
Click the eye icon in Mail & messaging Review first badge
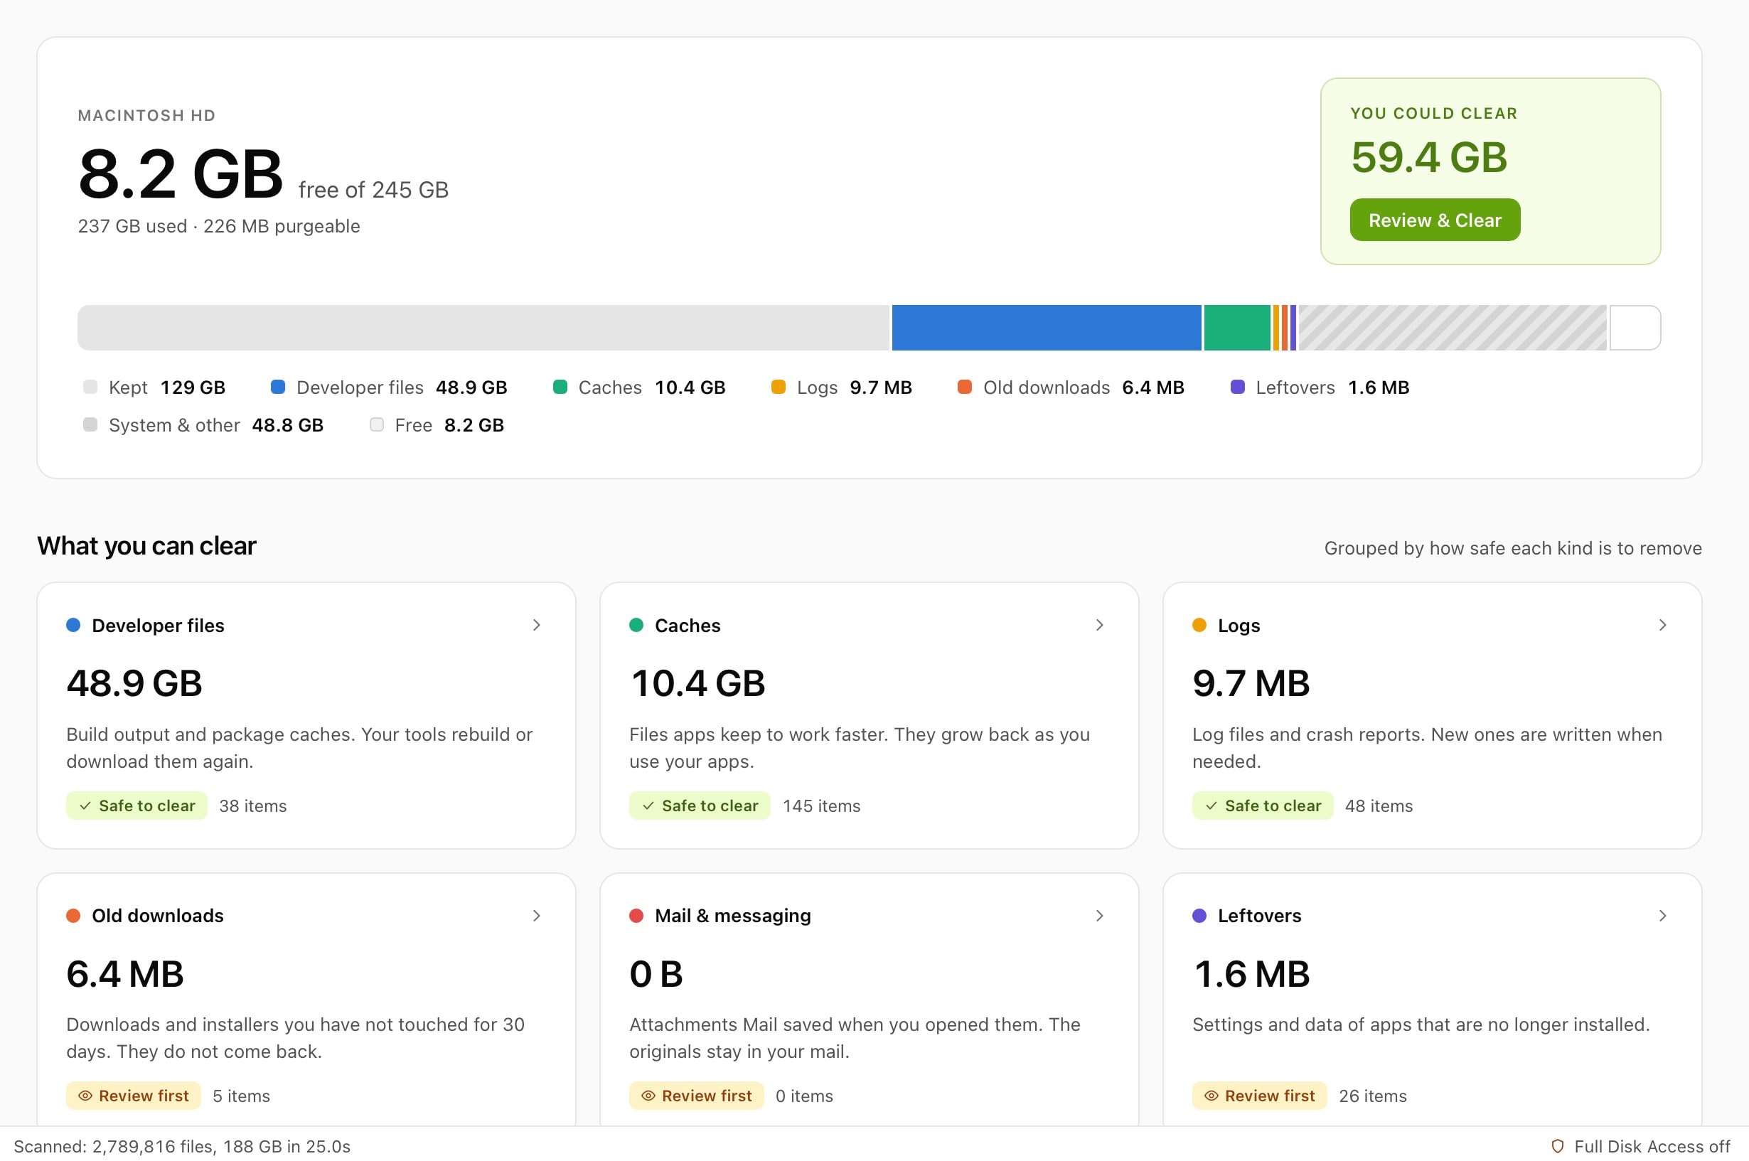click(x=648, y=1096)
